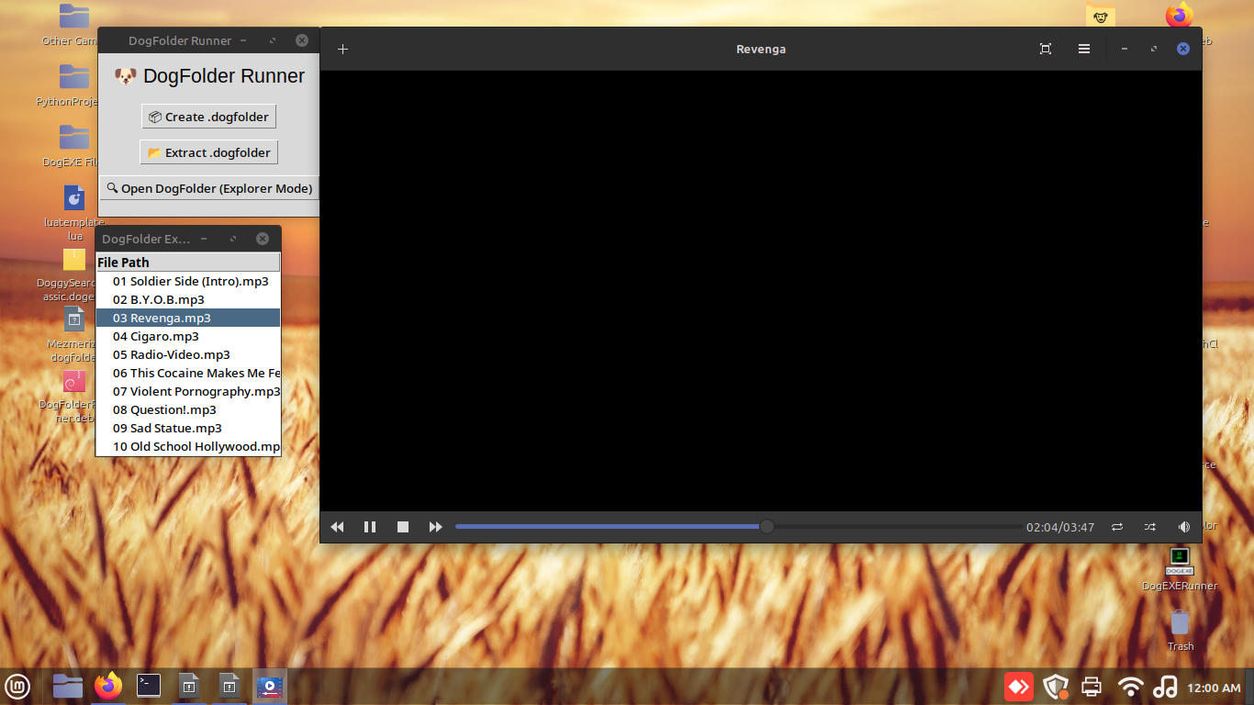Click the second DogFolder window taskbar entry

[x=230, y=686]
